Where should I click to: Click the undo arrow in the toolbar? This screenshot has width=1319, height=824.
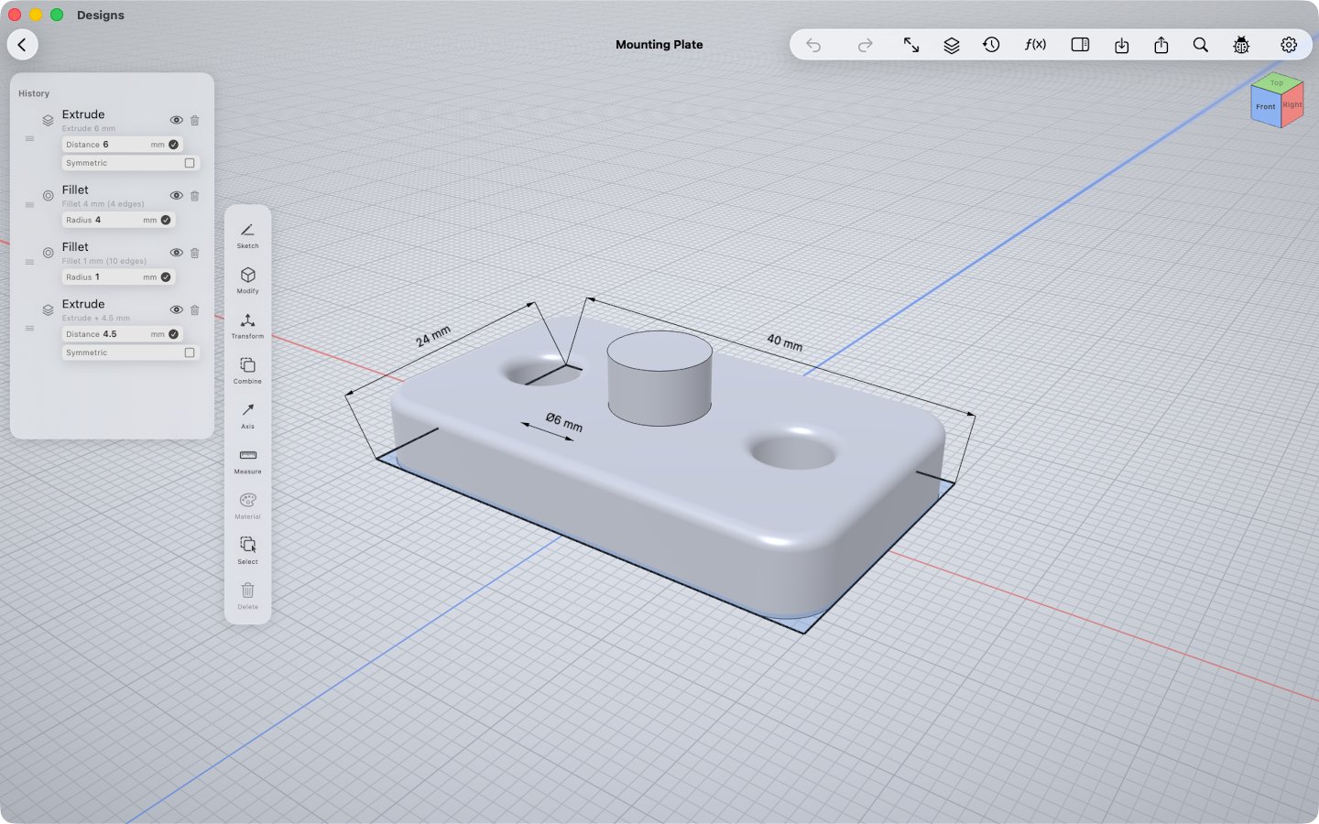point(813,45)
